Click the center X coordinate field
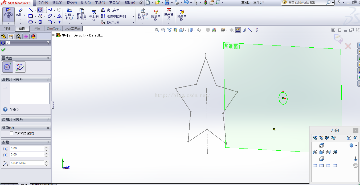The image size is (360, 185). [27, 149]
